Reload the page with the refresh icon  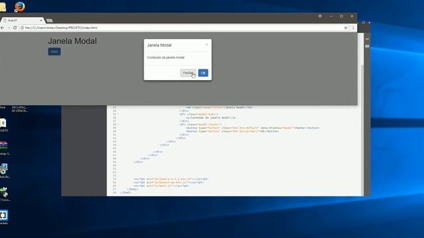click(15, 28)
